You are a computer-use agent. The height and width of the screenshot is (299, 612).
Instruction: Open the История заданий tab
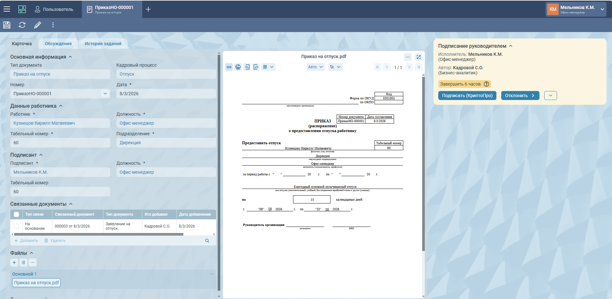[103, 44]
